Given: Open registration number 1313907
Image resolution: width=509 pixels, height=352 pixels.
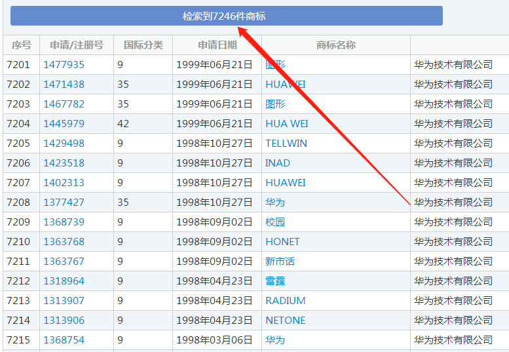Looking at the screenshot, I should (64, 301).
